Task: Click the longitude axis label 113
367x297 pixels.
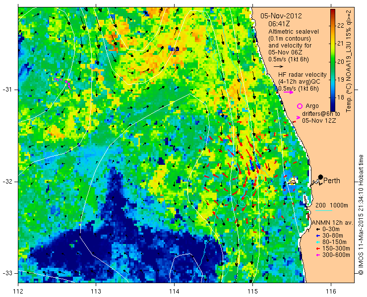Action: click(x=96, y=292)
